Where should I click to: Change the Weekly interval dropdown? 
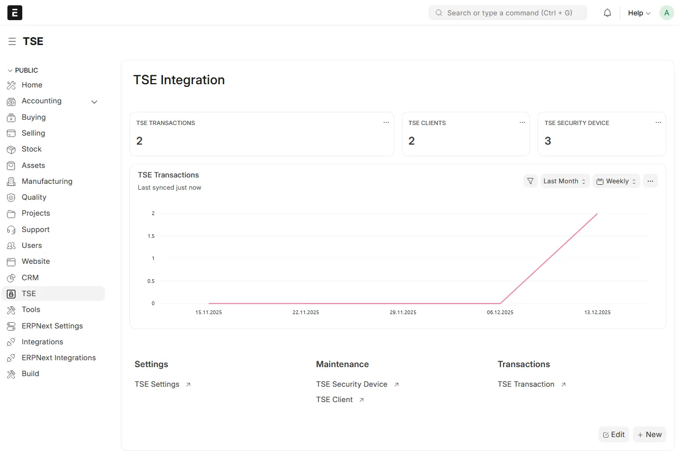[x=616, y=181]
